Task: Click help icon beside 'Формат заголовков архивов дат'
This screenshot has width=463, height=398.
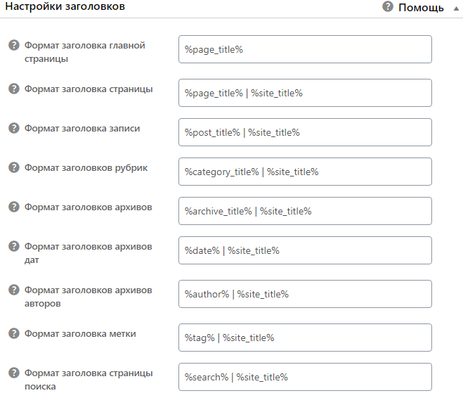Action: pyautogui.click(x=13, y=247)
